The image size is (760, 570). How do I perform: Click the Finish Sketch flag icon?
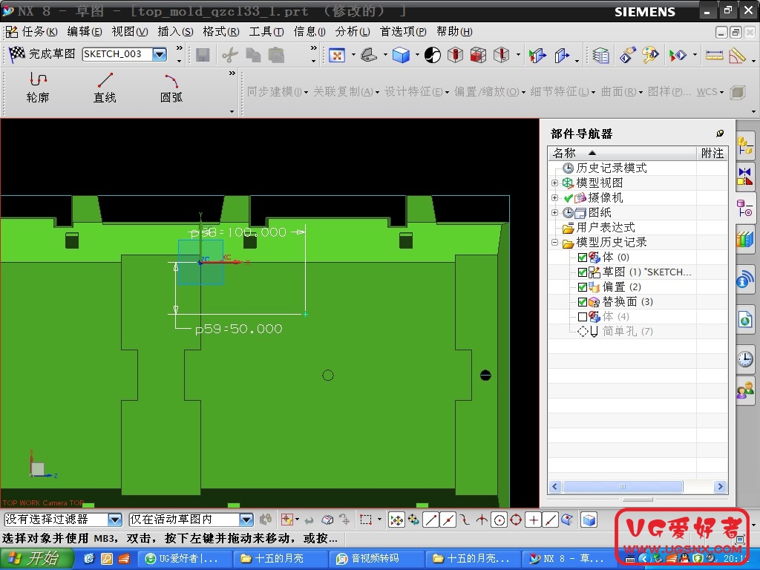(17, 53)
